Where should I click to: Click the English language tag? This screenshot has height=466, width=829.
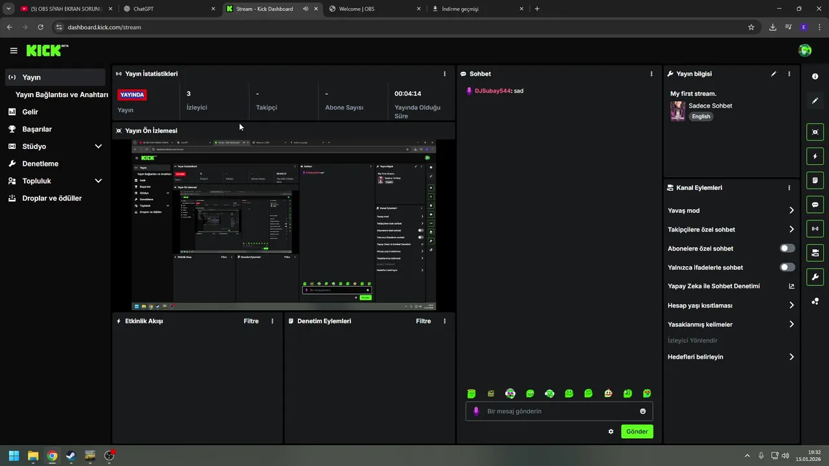pyautogui.click(x=701, y=116)
